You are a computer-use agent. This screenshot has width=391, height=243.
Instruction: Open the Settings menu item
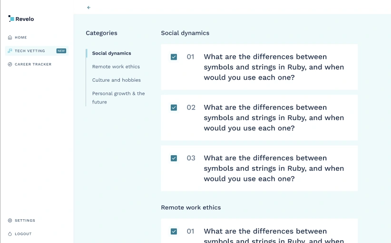click(x=25, y=220)
